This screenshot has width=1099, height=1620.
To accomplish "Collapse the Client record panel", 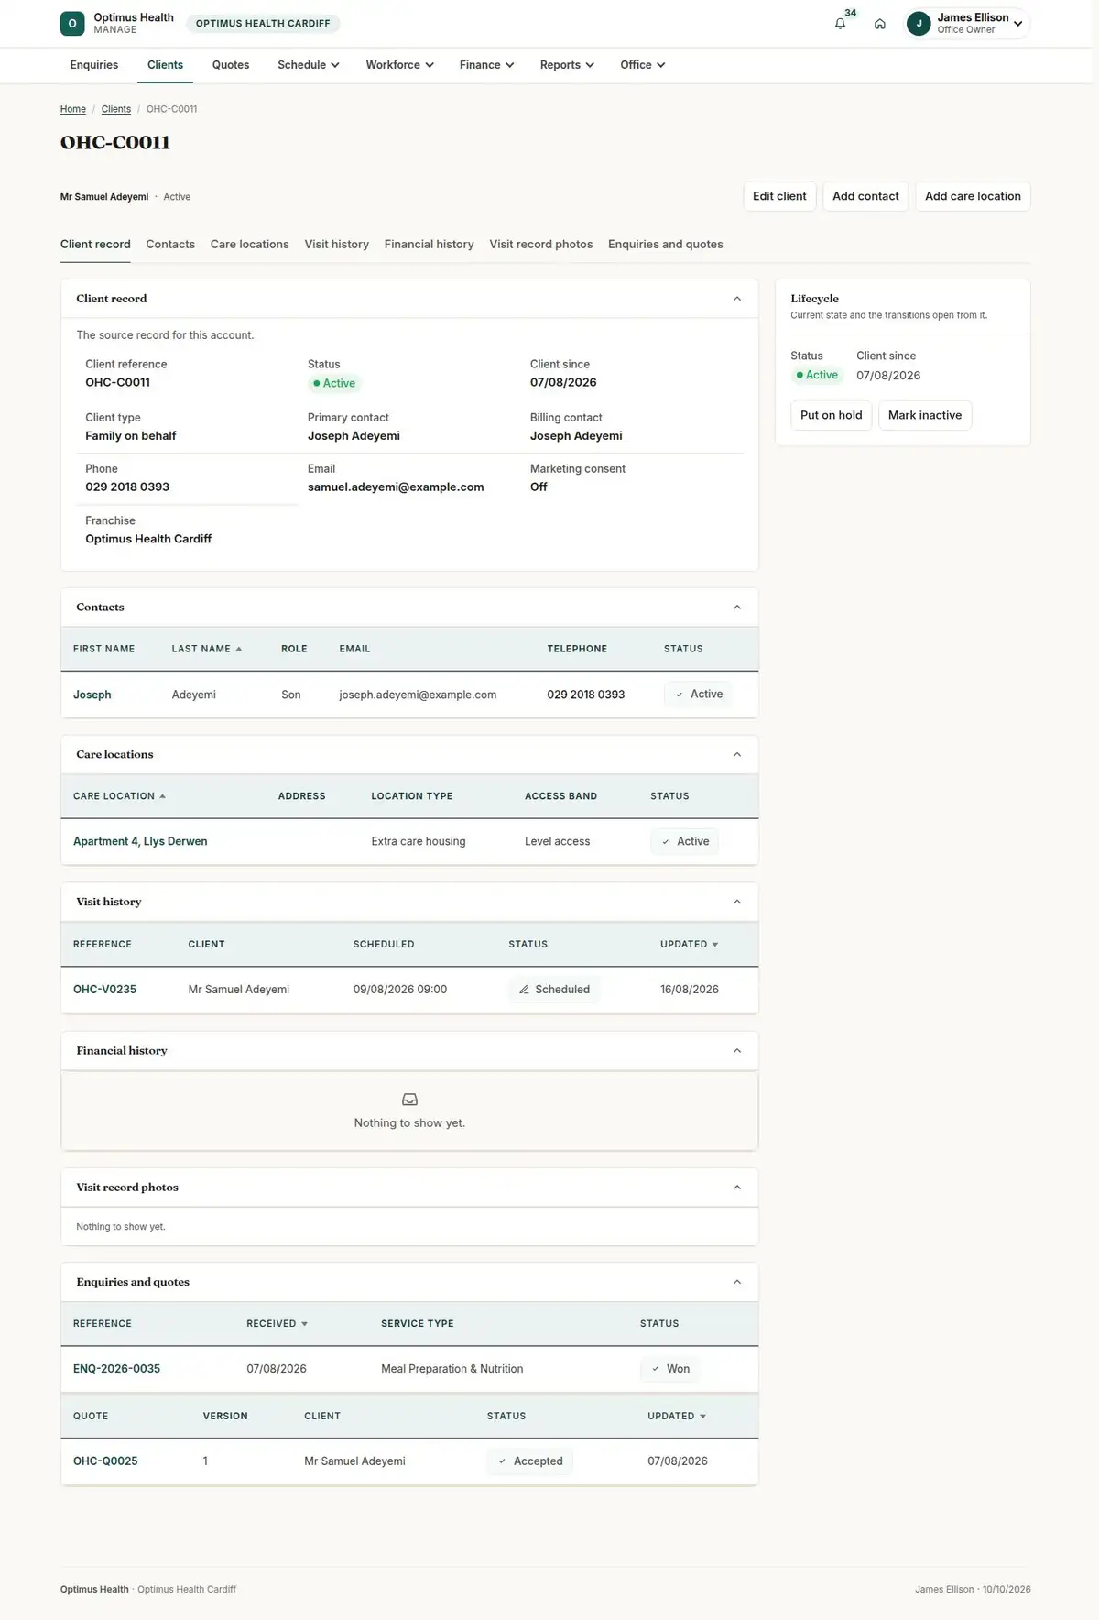I will pos(737,299).
